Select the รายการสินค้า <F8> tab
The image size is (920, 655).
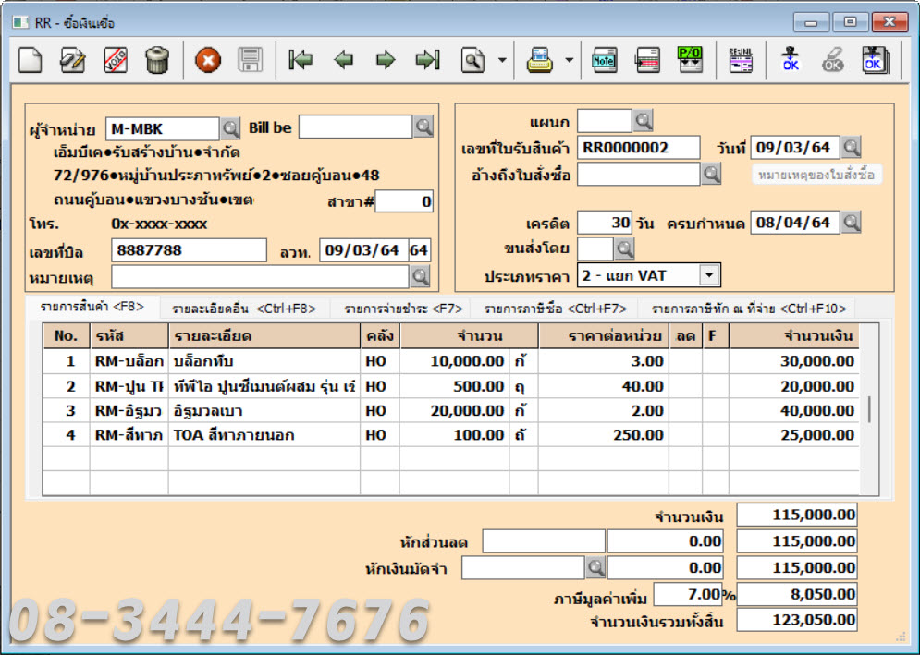(92, 307)
